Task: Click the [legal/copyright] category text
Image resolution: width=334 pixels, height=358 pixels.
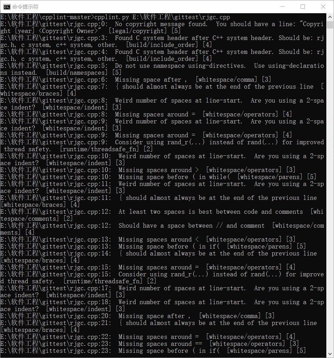Action: [137, 31]
